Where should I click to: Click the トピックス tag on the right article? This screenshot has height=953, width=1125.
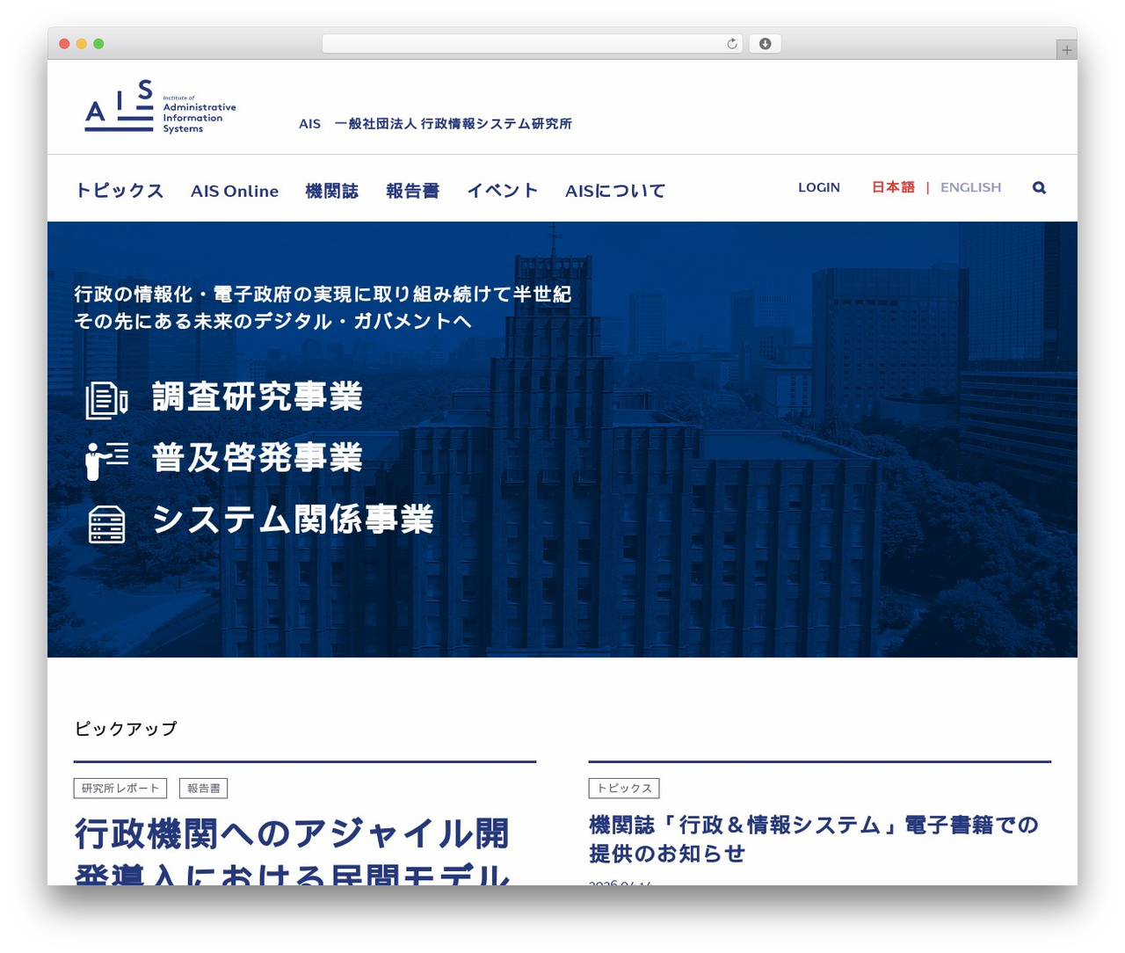pos(624,789)
